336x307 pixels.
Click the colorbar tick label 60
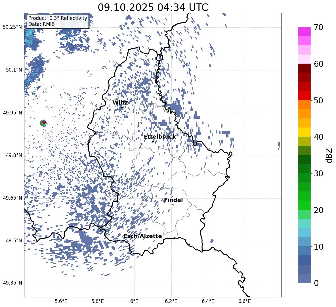(x=318, y=64)
